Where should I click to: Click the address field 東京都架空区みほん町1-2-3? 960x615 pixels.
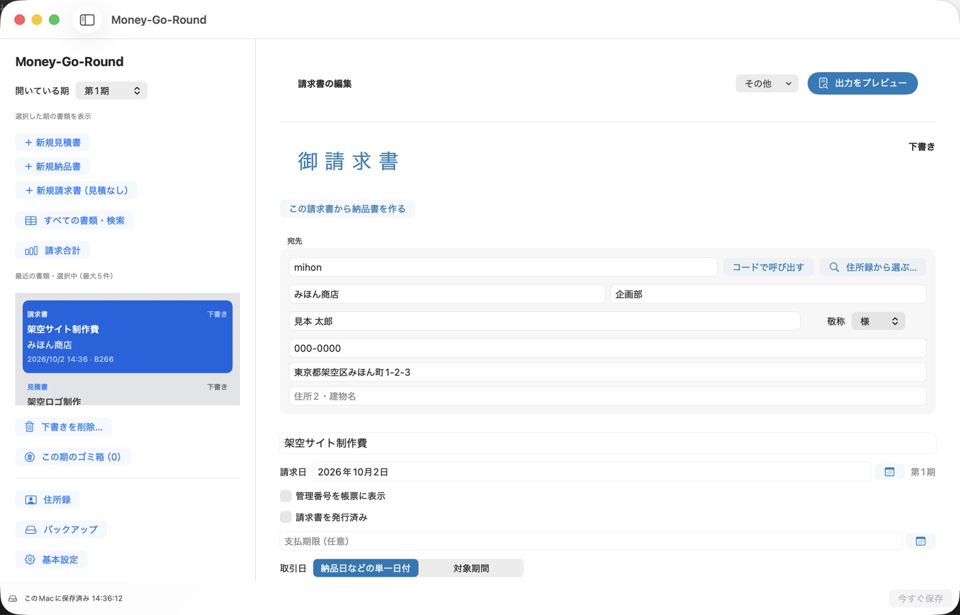point(608,372)
